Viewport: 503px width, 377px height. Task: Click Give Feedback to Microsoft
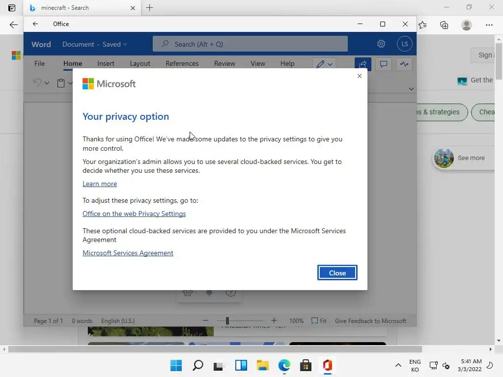coord(370,321)
